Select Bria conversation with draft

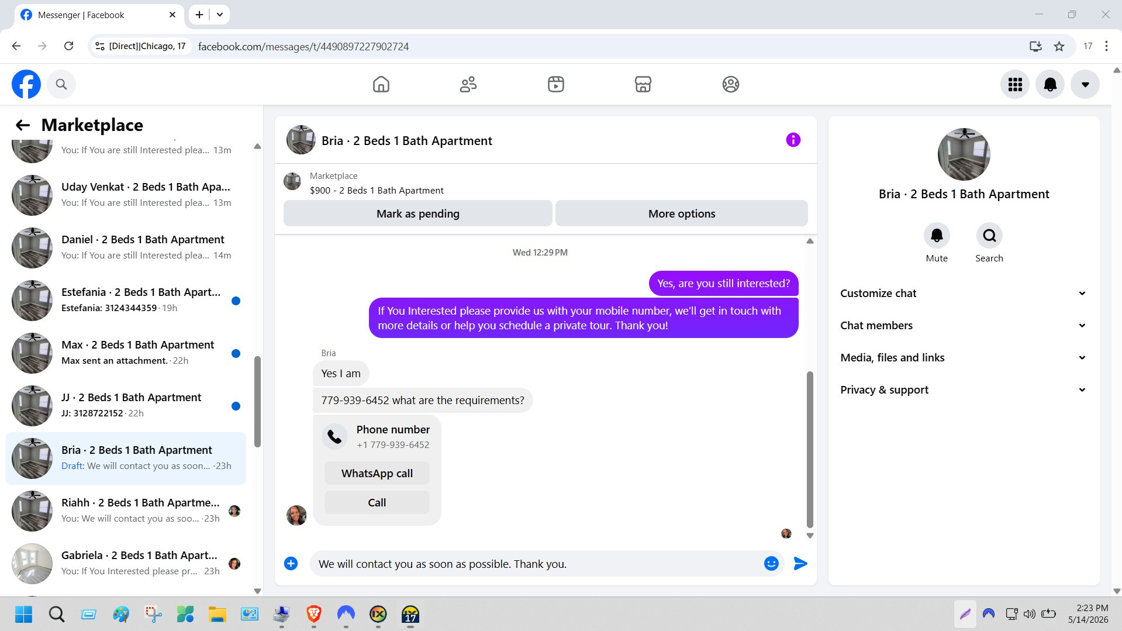pyautogui.click(x=126, y=458)
